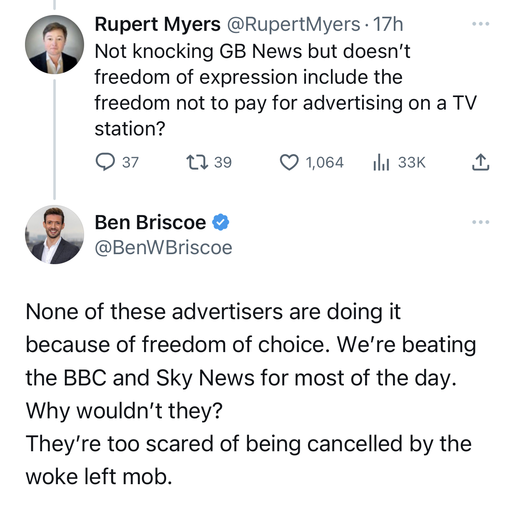
Task: Tap the @RupertMyers handle
Action: pyautogui.click(x=293, y=24)
